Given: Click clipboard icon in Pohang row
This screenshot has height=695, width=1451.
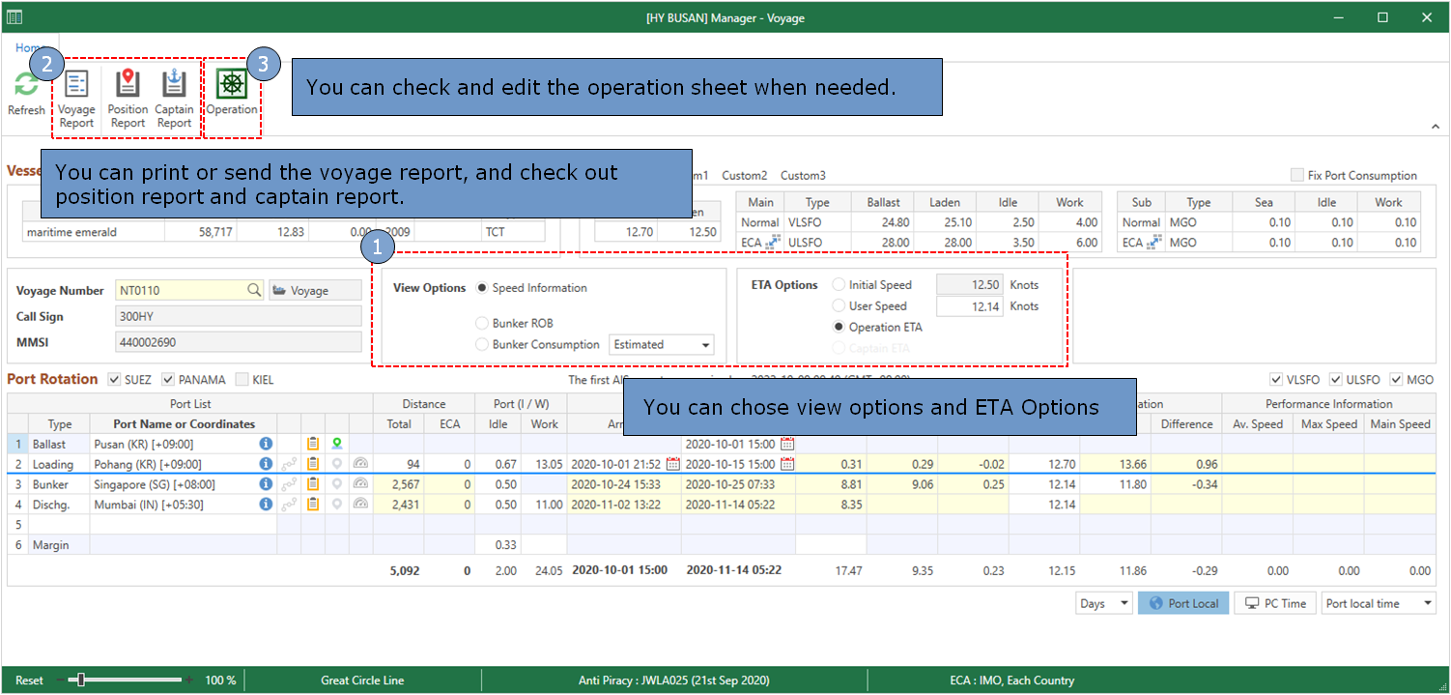Looking at the screenshot, I should [x=313, y=464].
